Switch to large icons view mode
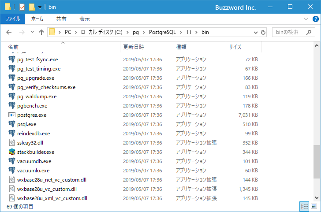This screenshot has width=321, height=212. coord(315,206)
